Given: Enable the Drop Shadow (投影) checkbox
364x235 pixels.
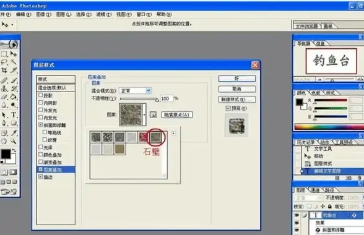Looking at the screenshot, I should tap(41, 95).
